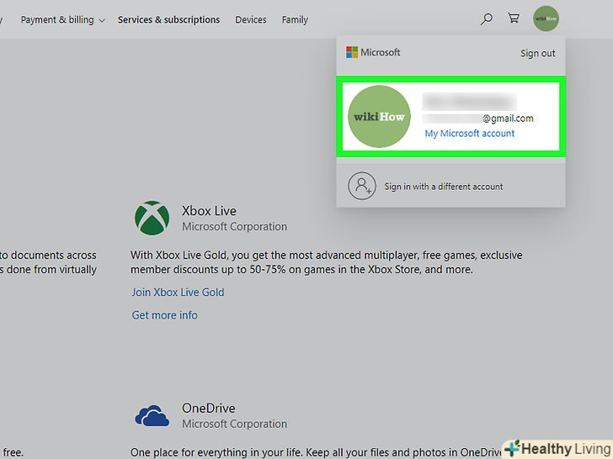Choose Sign in with a different account
The width and height of the screenshot is (613, 459).
443,187
